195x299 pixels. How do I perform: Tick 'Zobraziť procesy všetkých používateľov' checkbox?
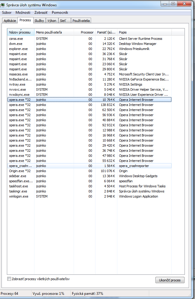click(x=9, y=279)
